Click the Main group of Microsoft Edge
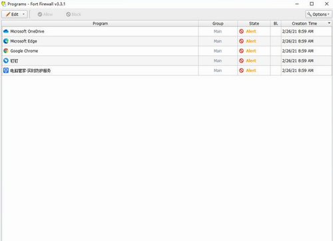This screenshot has width=333, height=241. [218, 41]
